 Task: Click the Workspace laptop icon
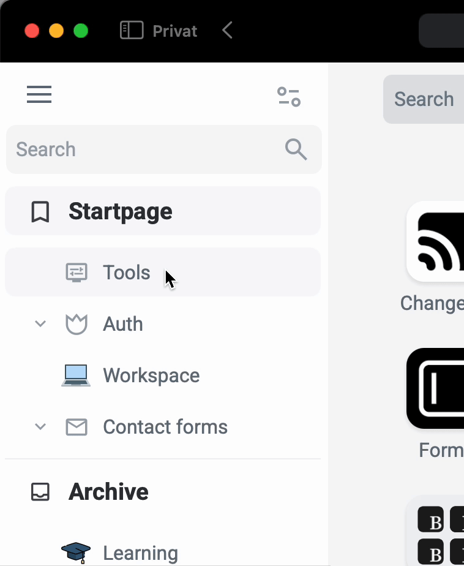coord(77,375)
